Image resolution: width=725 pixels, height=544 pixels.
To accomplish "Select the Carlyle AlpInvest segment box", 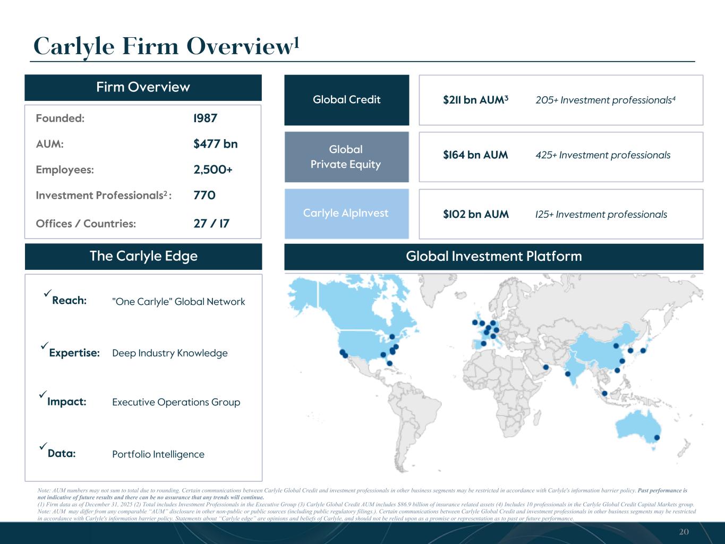I will tap(347, 214).
